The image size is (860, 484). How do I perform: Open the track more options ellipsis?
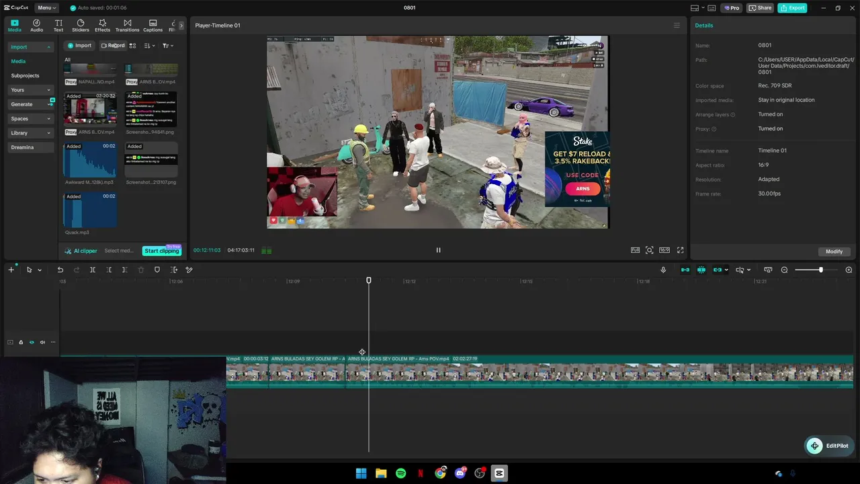pos(53,342)
